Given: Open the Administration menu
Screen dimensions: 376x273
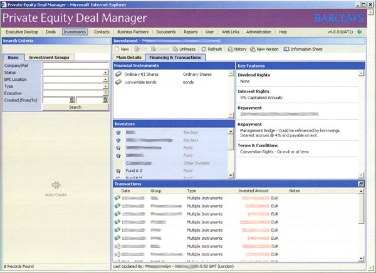Looking at the screenshot, I should pyautogui.click(x=259, y=32).
